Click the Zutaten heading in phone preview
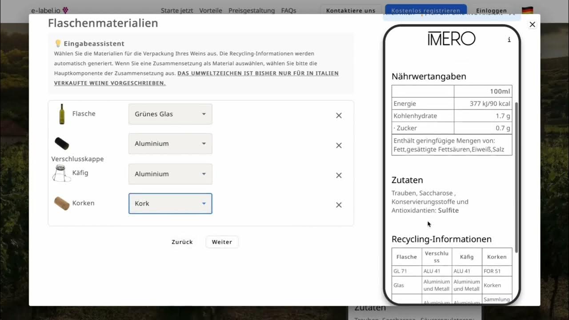The height and width of the screenshot is (320, 569). (407, 180)
